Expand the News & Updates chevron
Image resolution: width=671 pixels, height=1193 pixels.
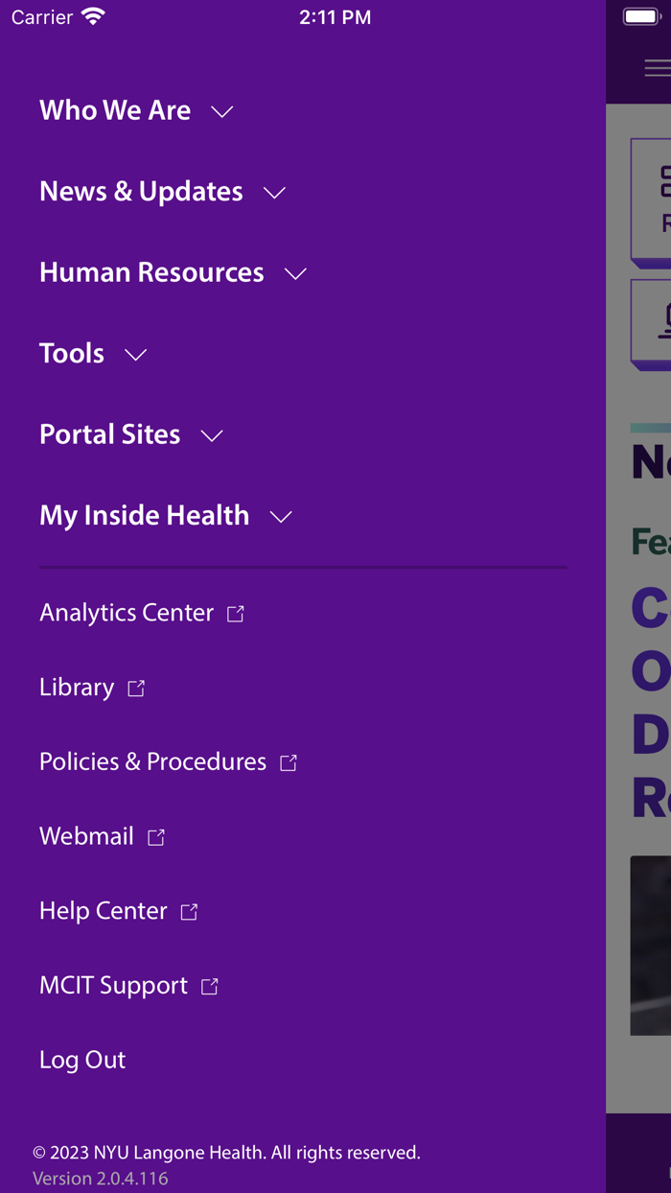click(274, 193)
